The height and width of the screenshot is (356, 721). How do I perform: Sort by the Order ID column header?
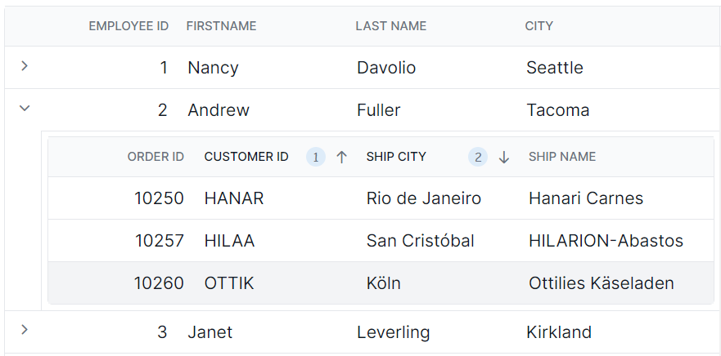[x=155, y=157]
